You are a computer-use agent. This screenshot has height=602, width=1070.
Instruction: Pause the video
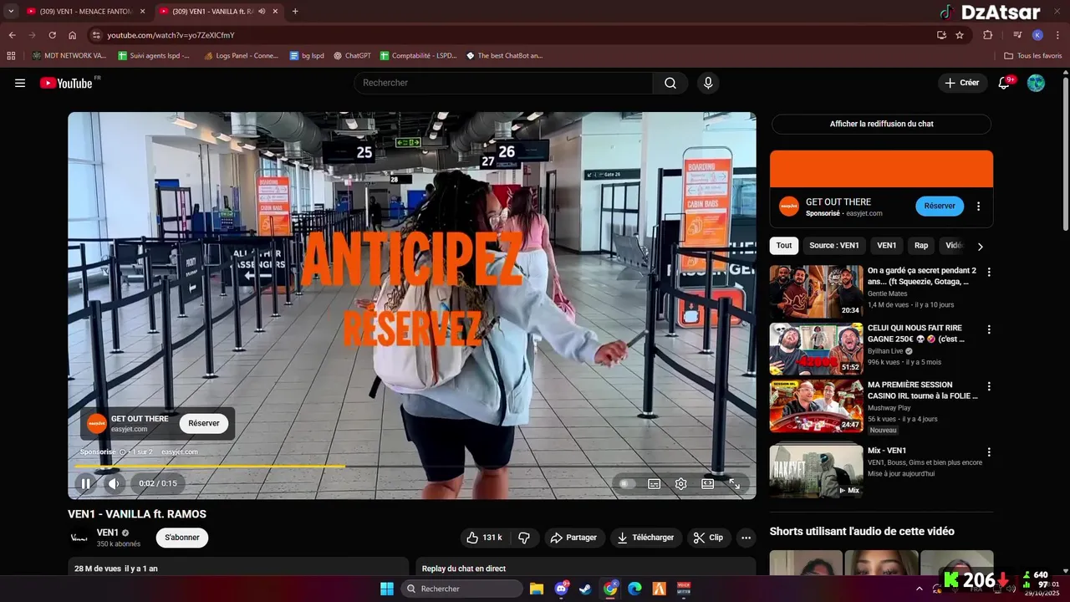pos(85,483)
